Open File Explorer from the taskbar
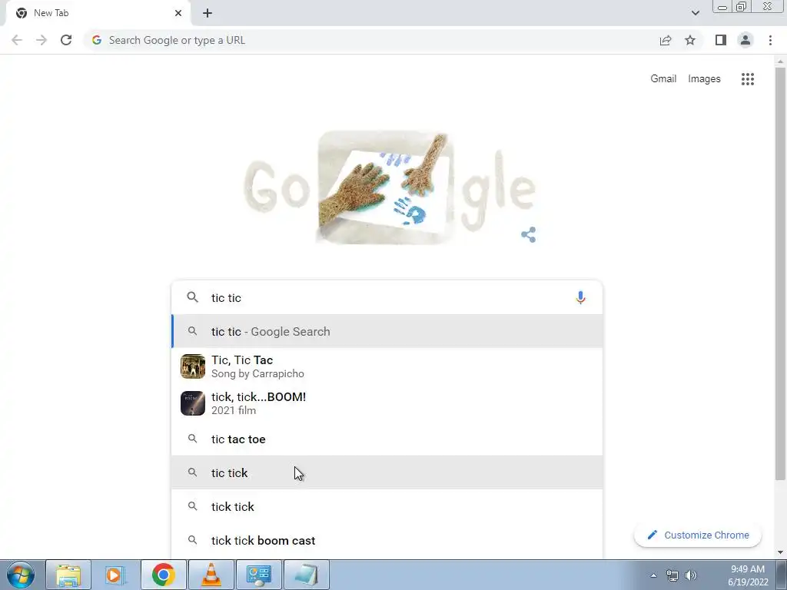The height and width of the screenshot is (590, 787). 68,575
